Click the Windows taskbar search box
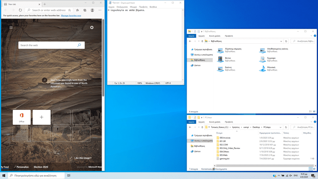318x179 pixels. (x=37, y=176)
